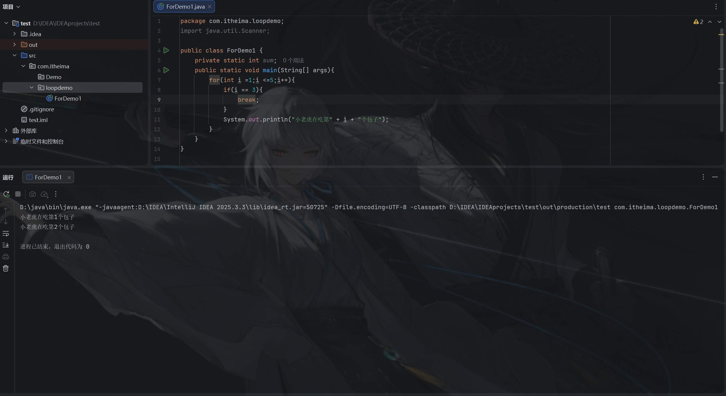This screenshot has height=396, width=726.
Task: Go to previous highlighted problem
Action: click(710, 22)
